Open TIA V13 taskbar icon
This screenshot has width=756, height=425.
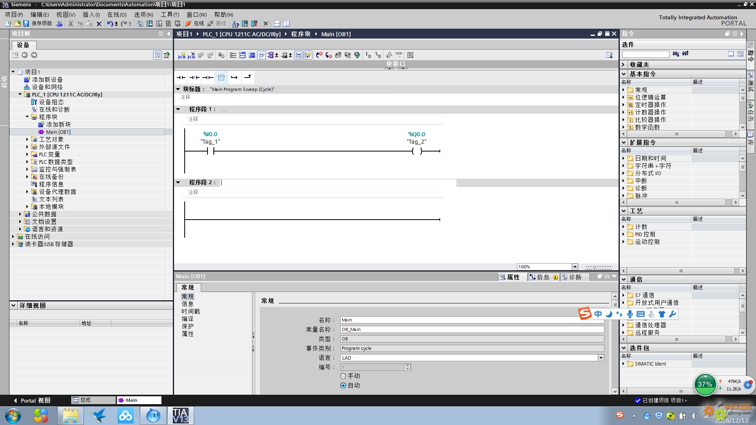[181, 416]
